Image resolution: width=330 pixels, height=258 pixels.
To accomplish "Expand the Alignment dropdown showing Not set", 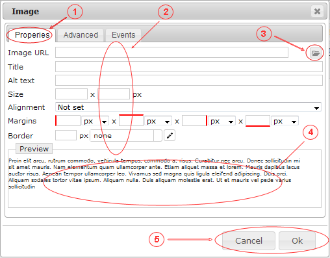I will click(188, 107).
